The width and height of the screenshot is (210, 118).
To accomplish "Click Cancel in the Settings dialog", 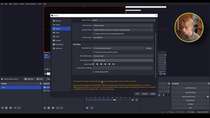I will [144, 94].
